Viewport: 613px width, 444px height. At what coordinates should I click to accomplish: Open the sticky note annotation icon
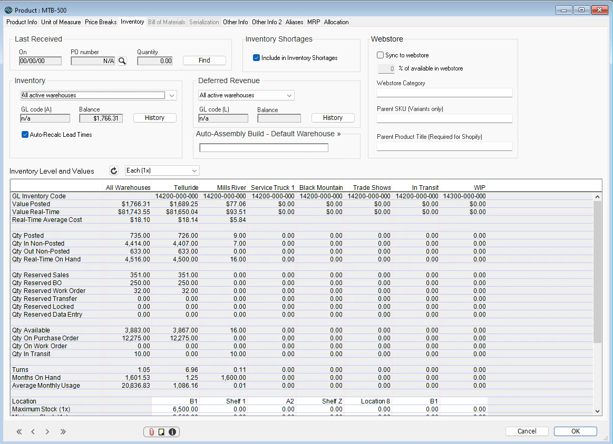point(161,431)
